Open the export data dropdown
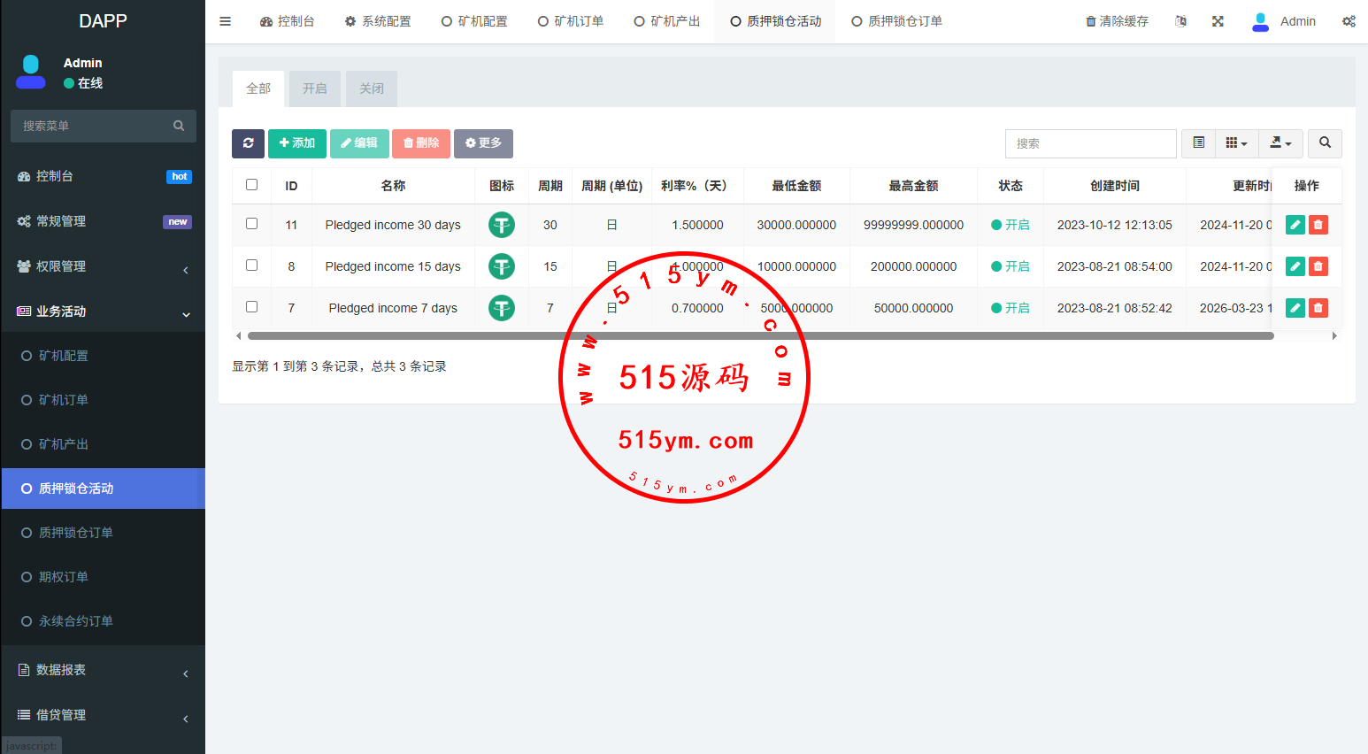The height and width of the screenshot is (754, 1368). click(x=1280, y=143)
